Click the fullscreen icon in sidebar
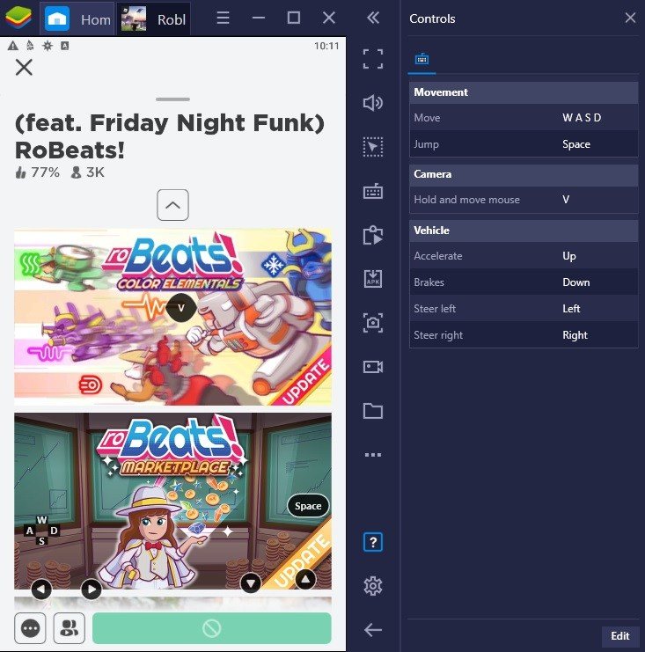Viewport: 645px width, 652px height. tap(373, 59)
